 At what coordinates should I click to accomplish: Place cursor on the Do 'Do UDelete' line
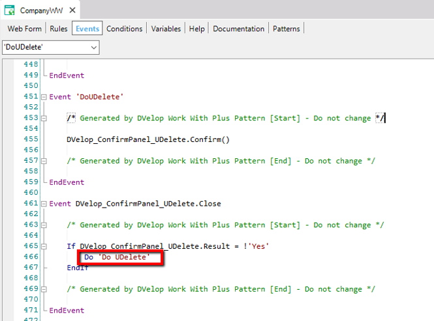pyautogui.click(x=117, y=258)
